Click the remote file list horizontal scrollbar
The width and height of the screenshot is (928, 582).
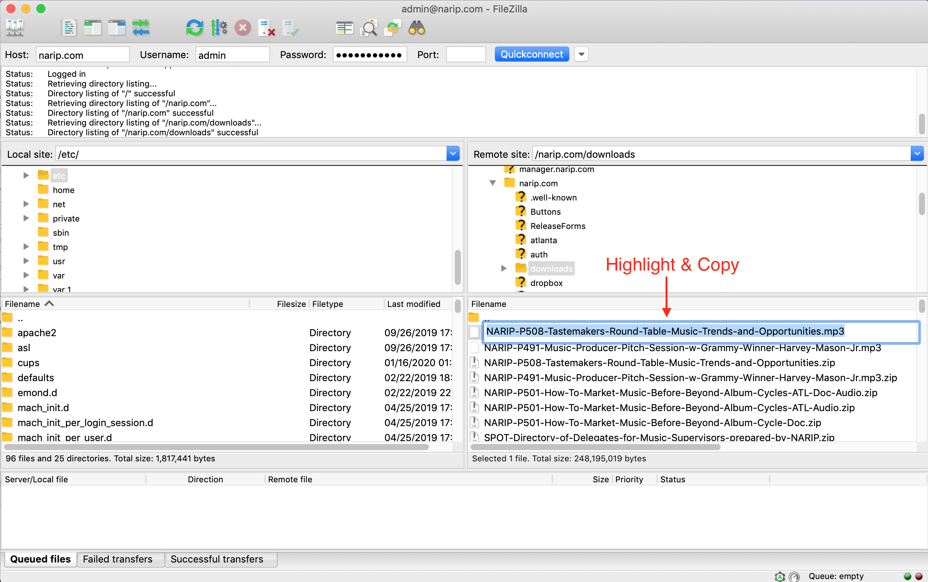tap(595, 447)
